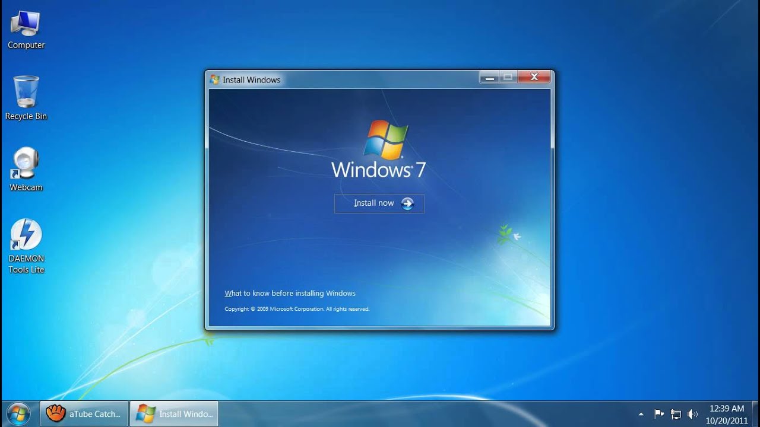The width and height of the screenshot is (760, 427).
Task: Open the volume speaker icon
Action: [x=692, y=414]
